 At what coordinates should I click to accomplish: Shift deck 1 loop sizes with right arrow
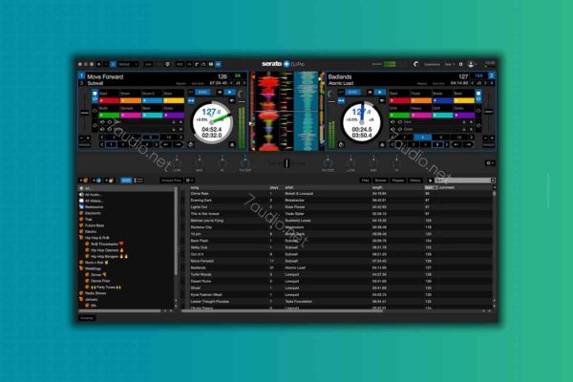180,138
